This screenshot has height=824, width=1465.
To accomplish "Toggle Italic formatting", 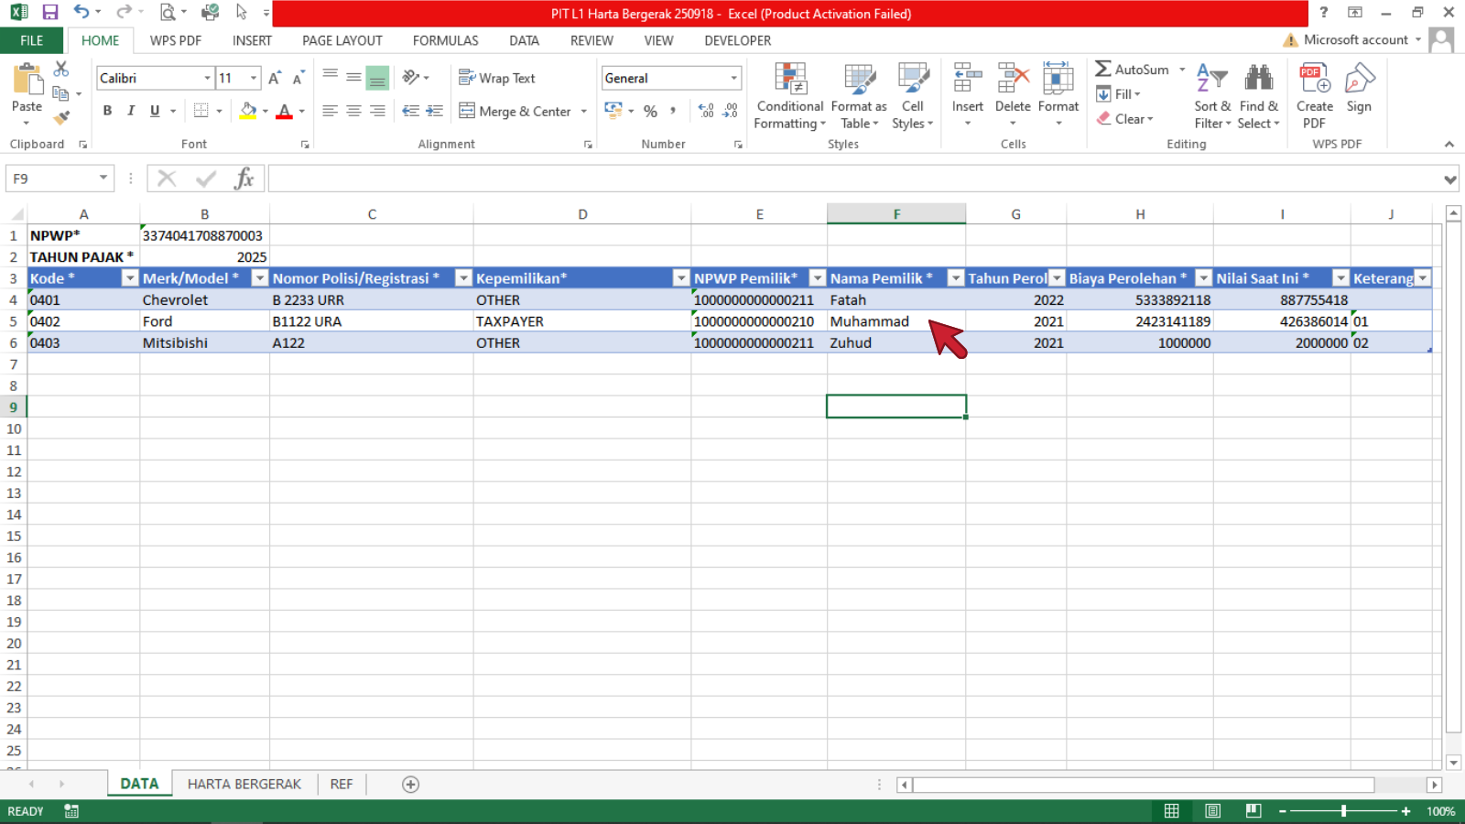I will pyautogui.click(x=131, y=111).
